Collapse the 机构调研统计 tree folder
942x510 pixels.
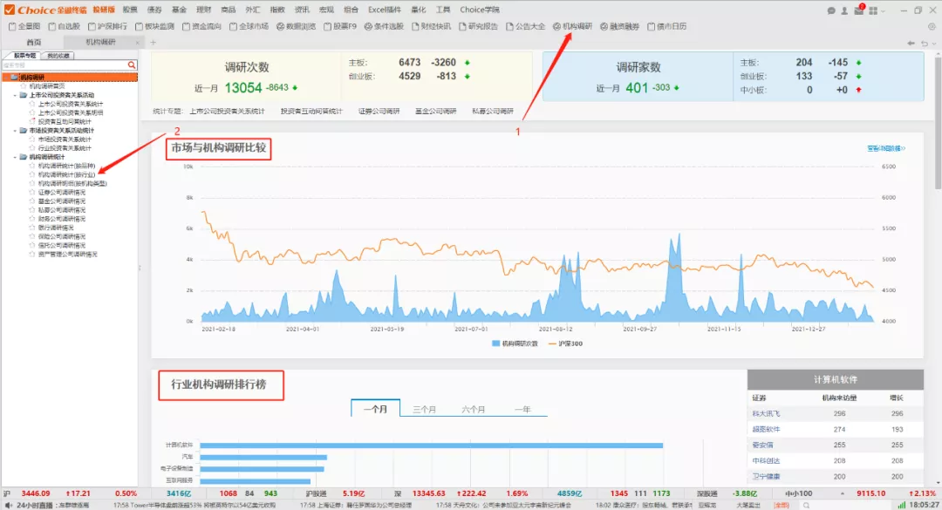[14, 157]
